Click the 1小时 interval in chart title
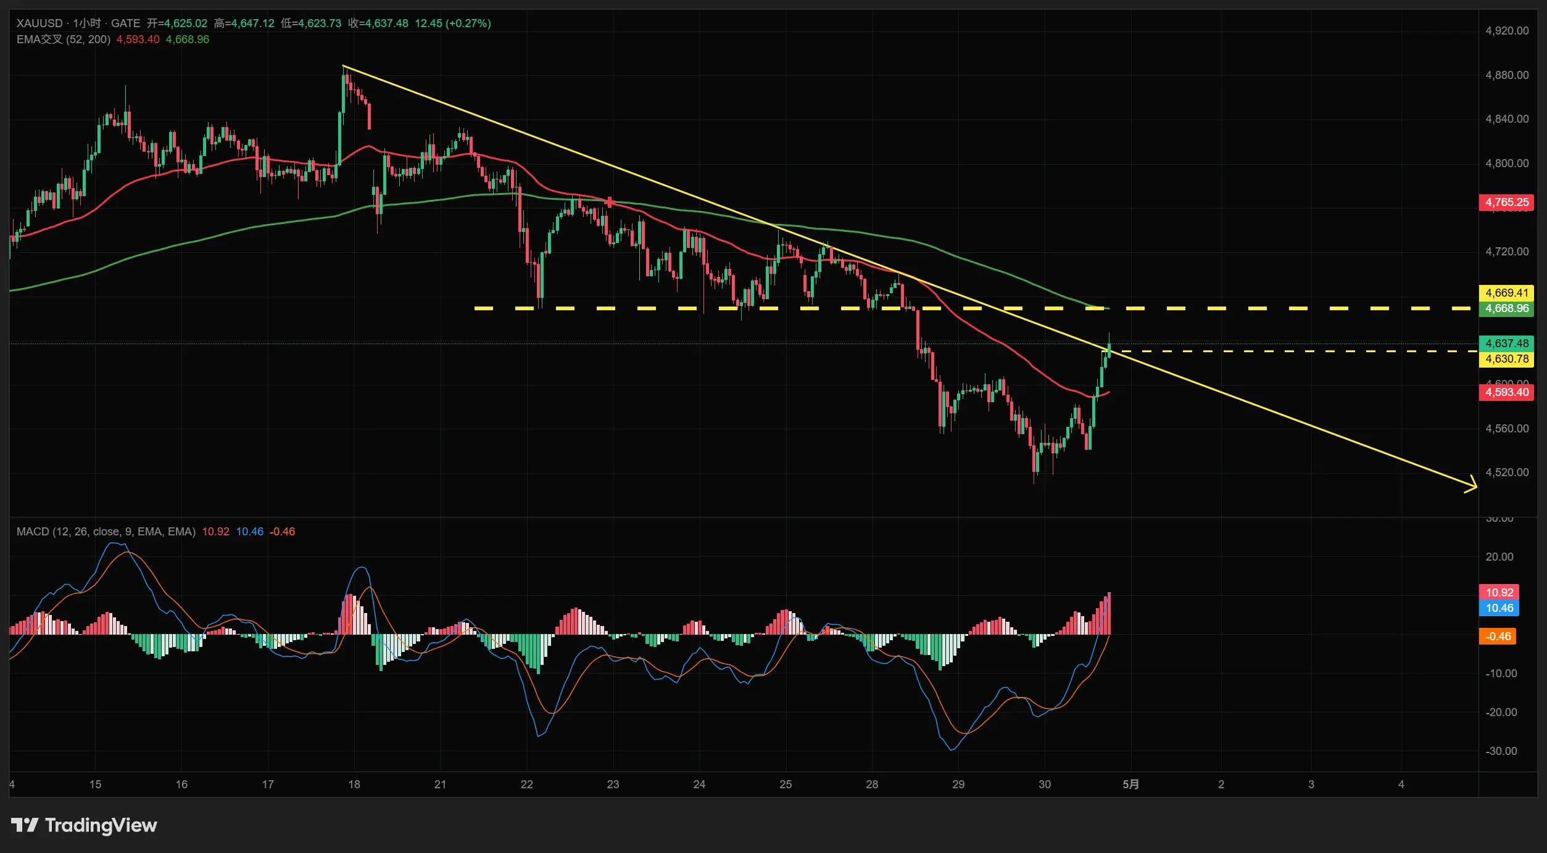The width and height of the screenshot is (1547, 853). (x=87, y=23)
